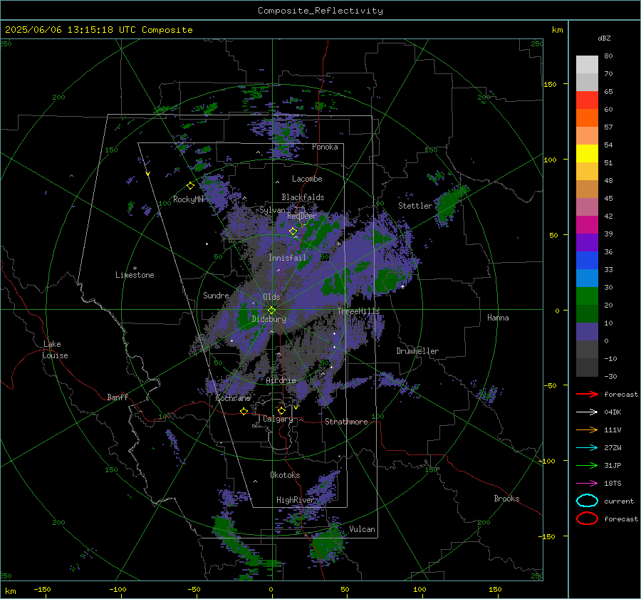Select the orange 111V arrow icon

point(587,429)
